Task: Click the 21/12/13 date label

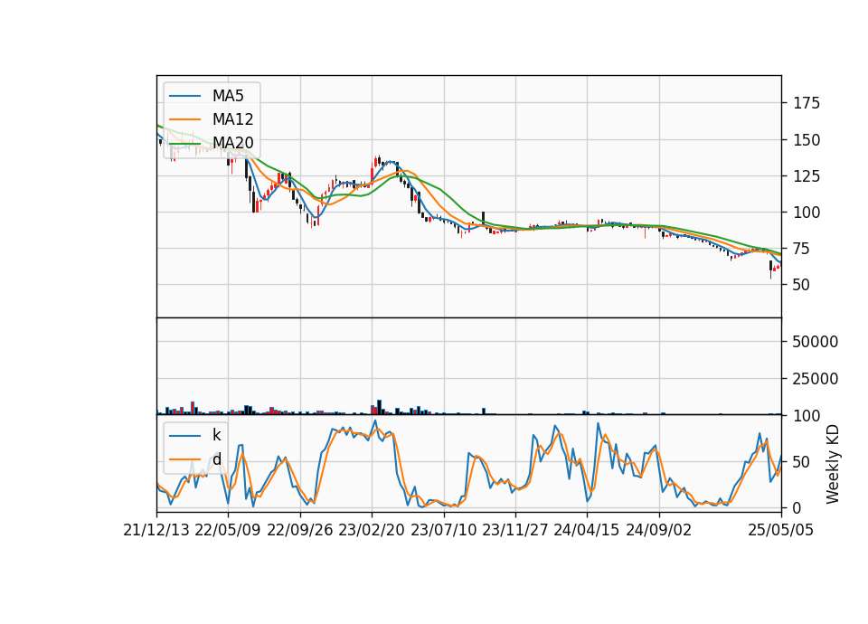Action: click(x=156, y=530)
